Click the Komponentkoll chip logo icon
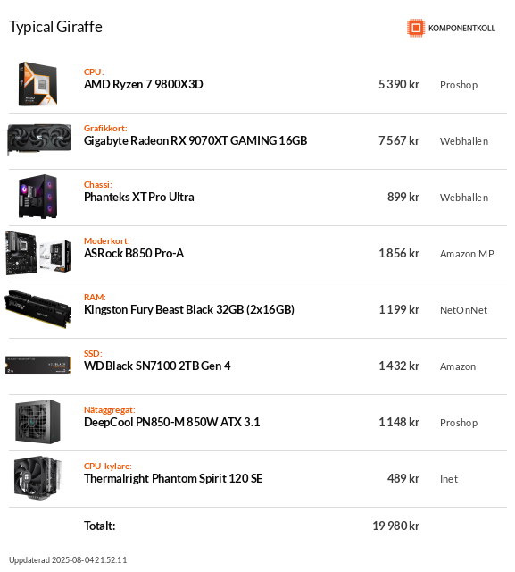 tap(416, 28)
